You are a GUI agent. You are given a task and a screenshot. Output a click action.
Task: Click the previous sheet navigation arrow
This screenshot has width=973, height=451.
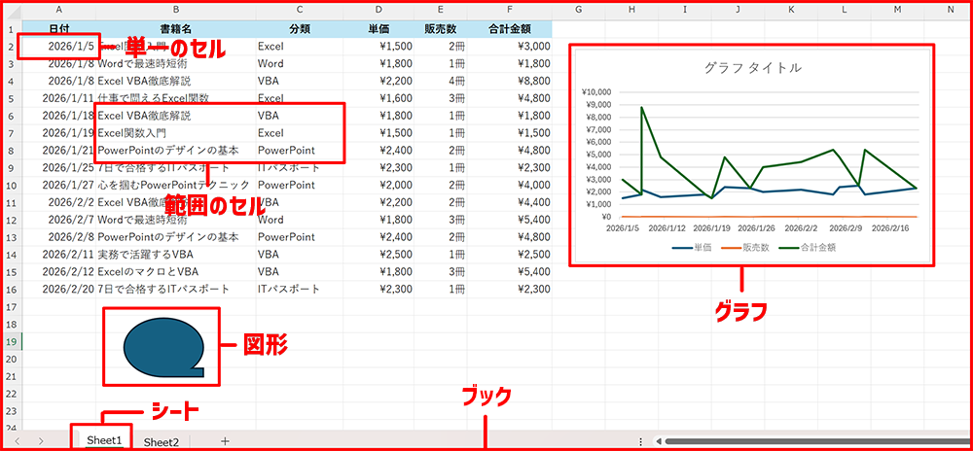tap(17, 441)
